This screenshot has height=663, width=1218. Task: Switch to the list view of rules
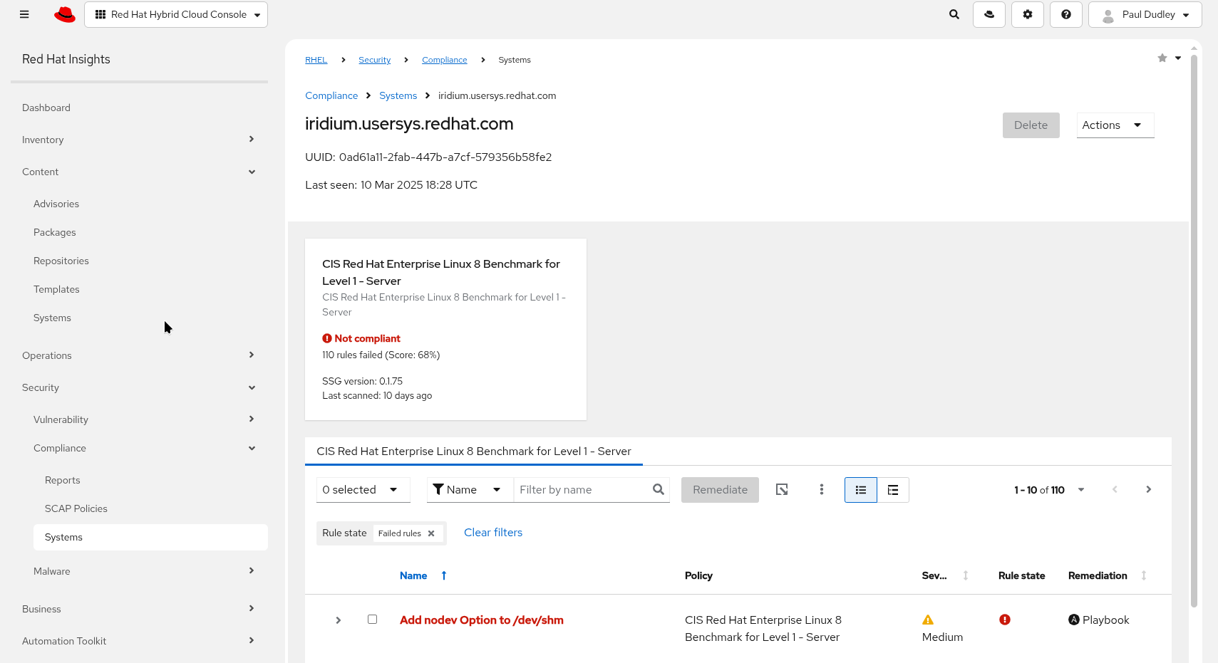pos(861,490)
